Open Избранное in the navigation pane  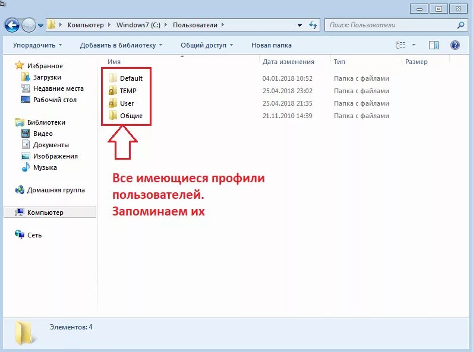pyautogui.click(x=45, y=66)
